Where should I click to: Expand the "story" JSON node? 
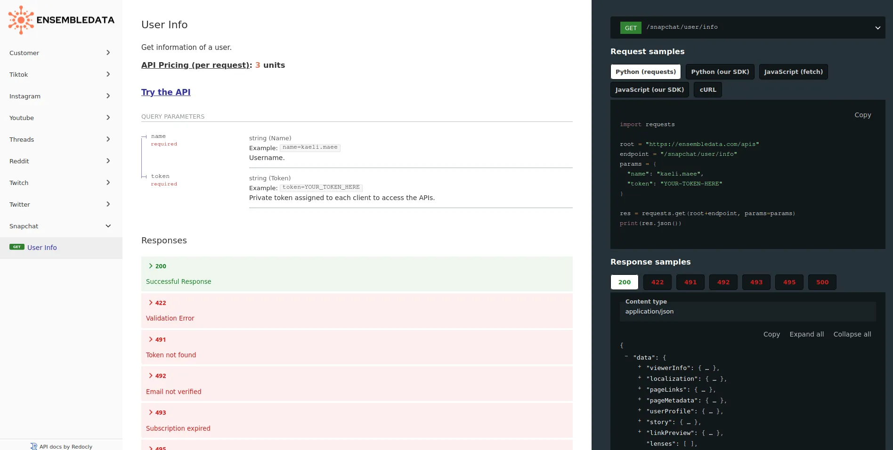click(x=640, y=420)
